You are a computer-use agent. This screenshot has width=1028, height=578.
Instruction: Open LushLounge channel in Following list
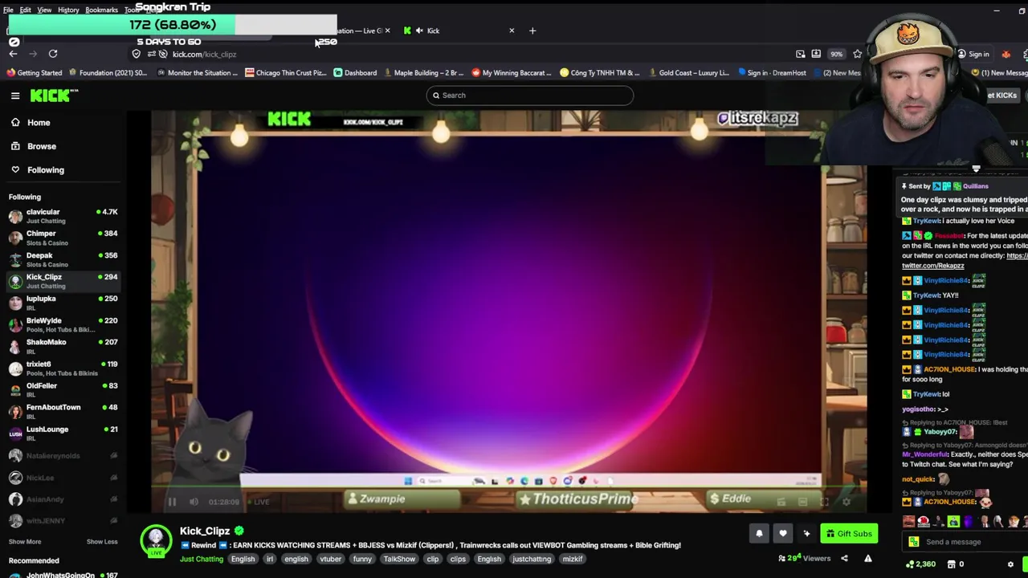pyautogui.click(x=63, y=433)
